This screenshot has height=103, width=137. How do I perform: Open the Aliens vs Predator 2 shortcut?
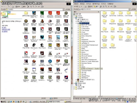[x=66, y=23]
